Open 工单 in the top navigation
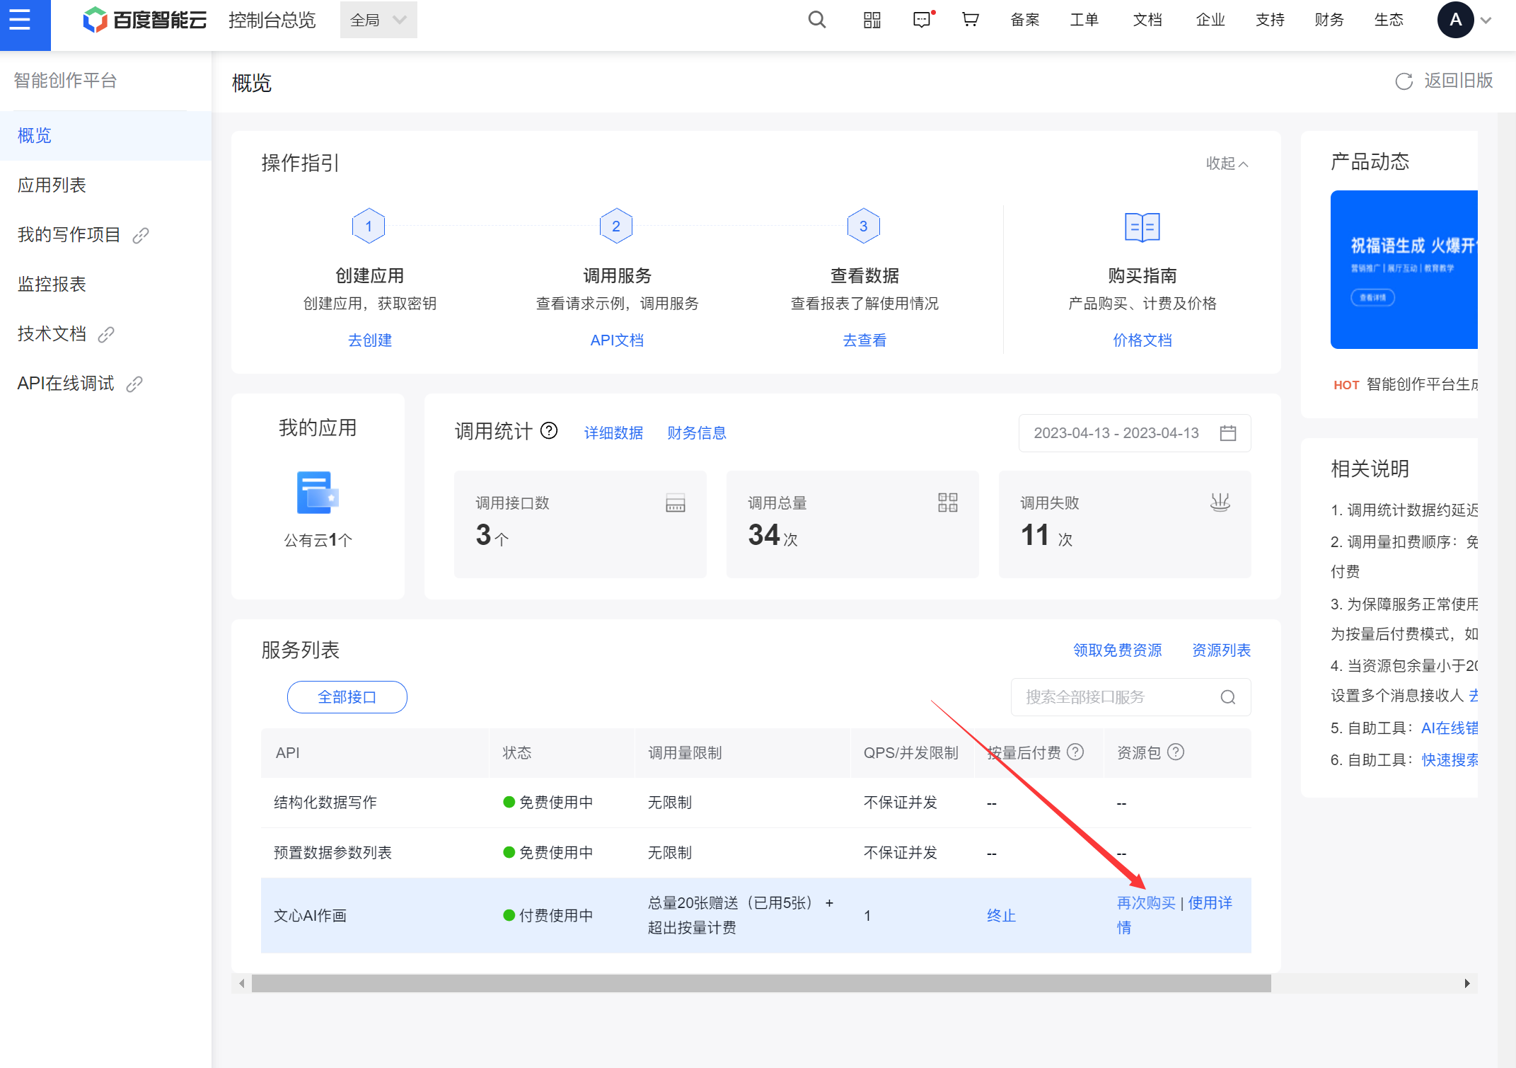 (x=1084, y=20)
